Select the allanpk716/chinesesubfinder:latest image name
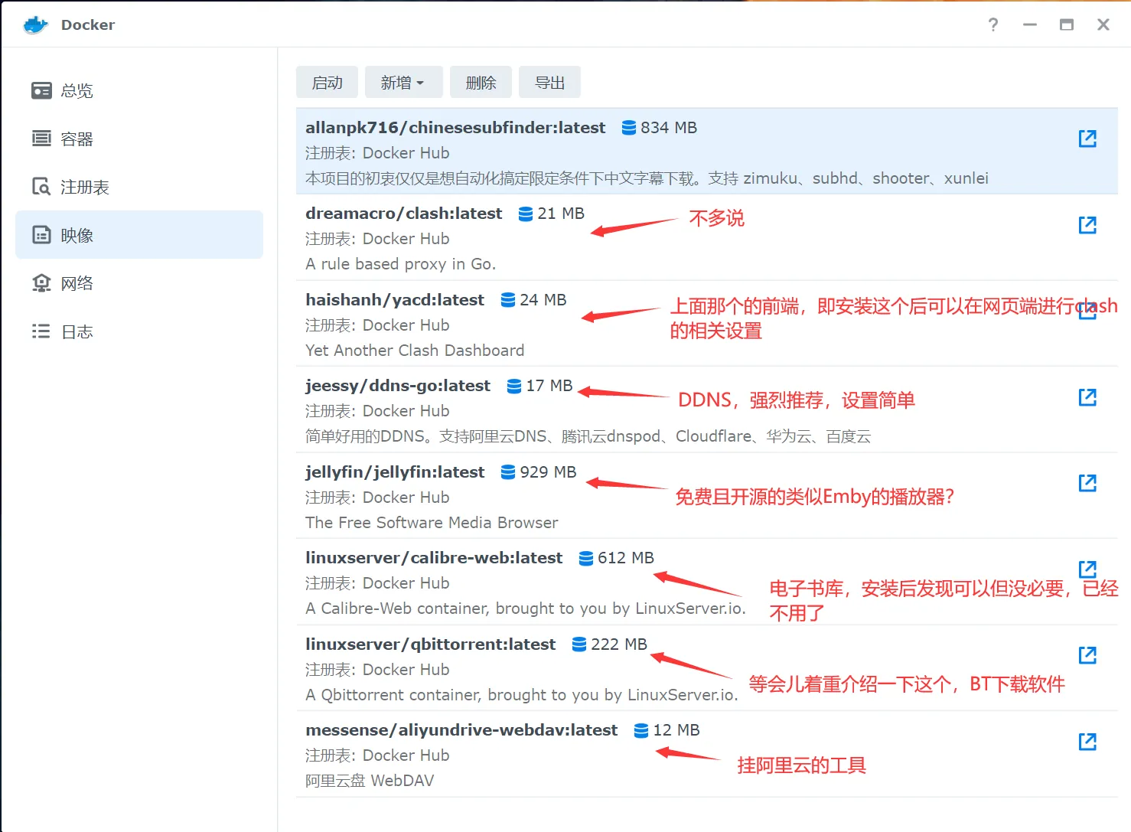The height and width of the screenshot is (832, 1131). tap(455, 128)
